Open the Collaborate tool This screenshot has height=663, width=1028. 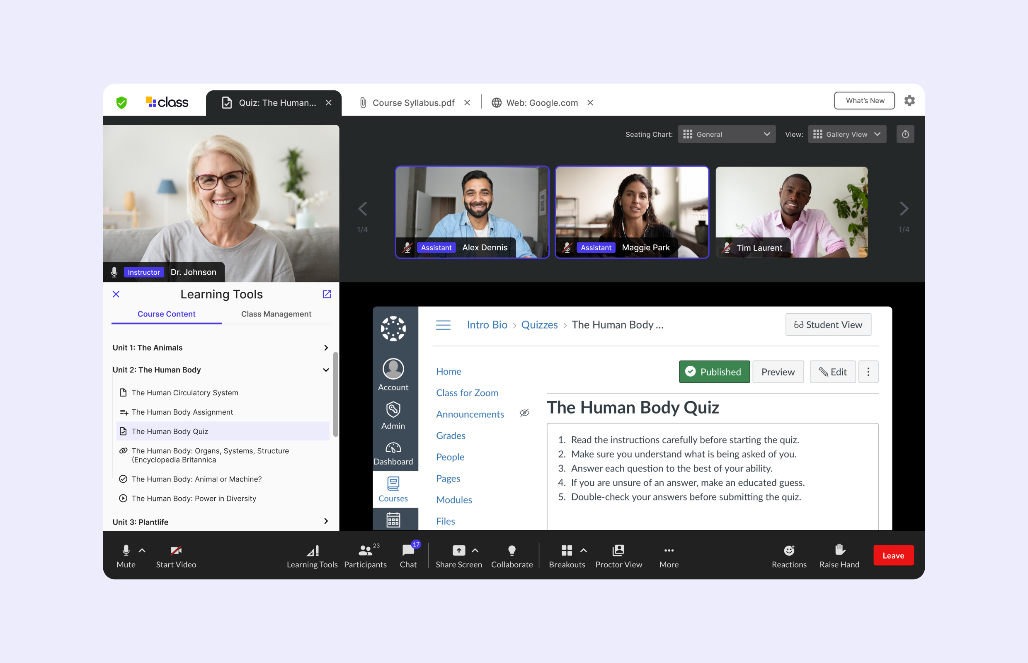pyautogui.click(x=511, y=554)
